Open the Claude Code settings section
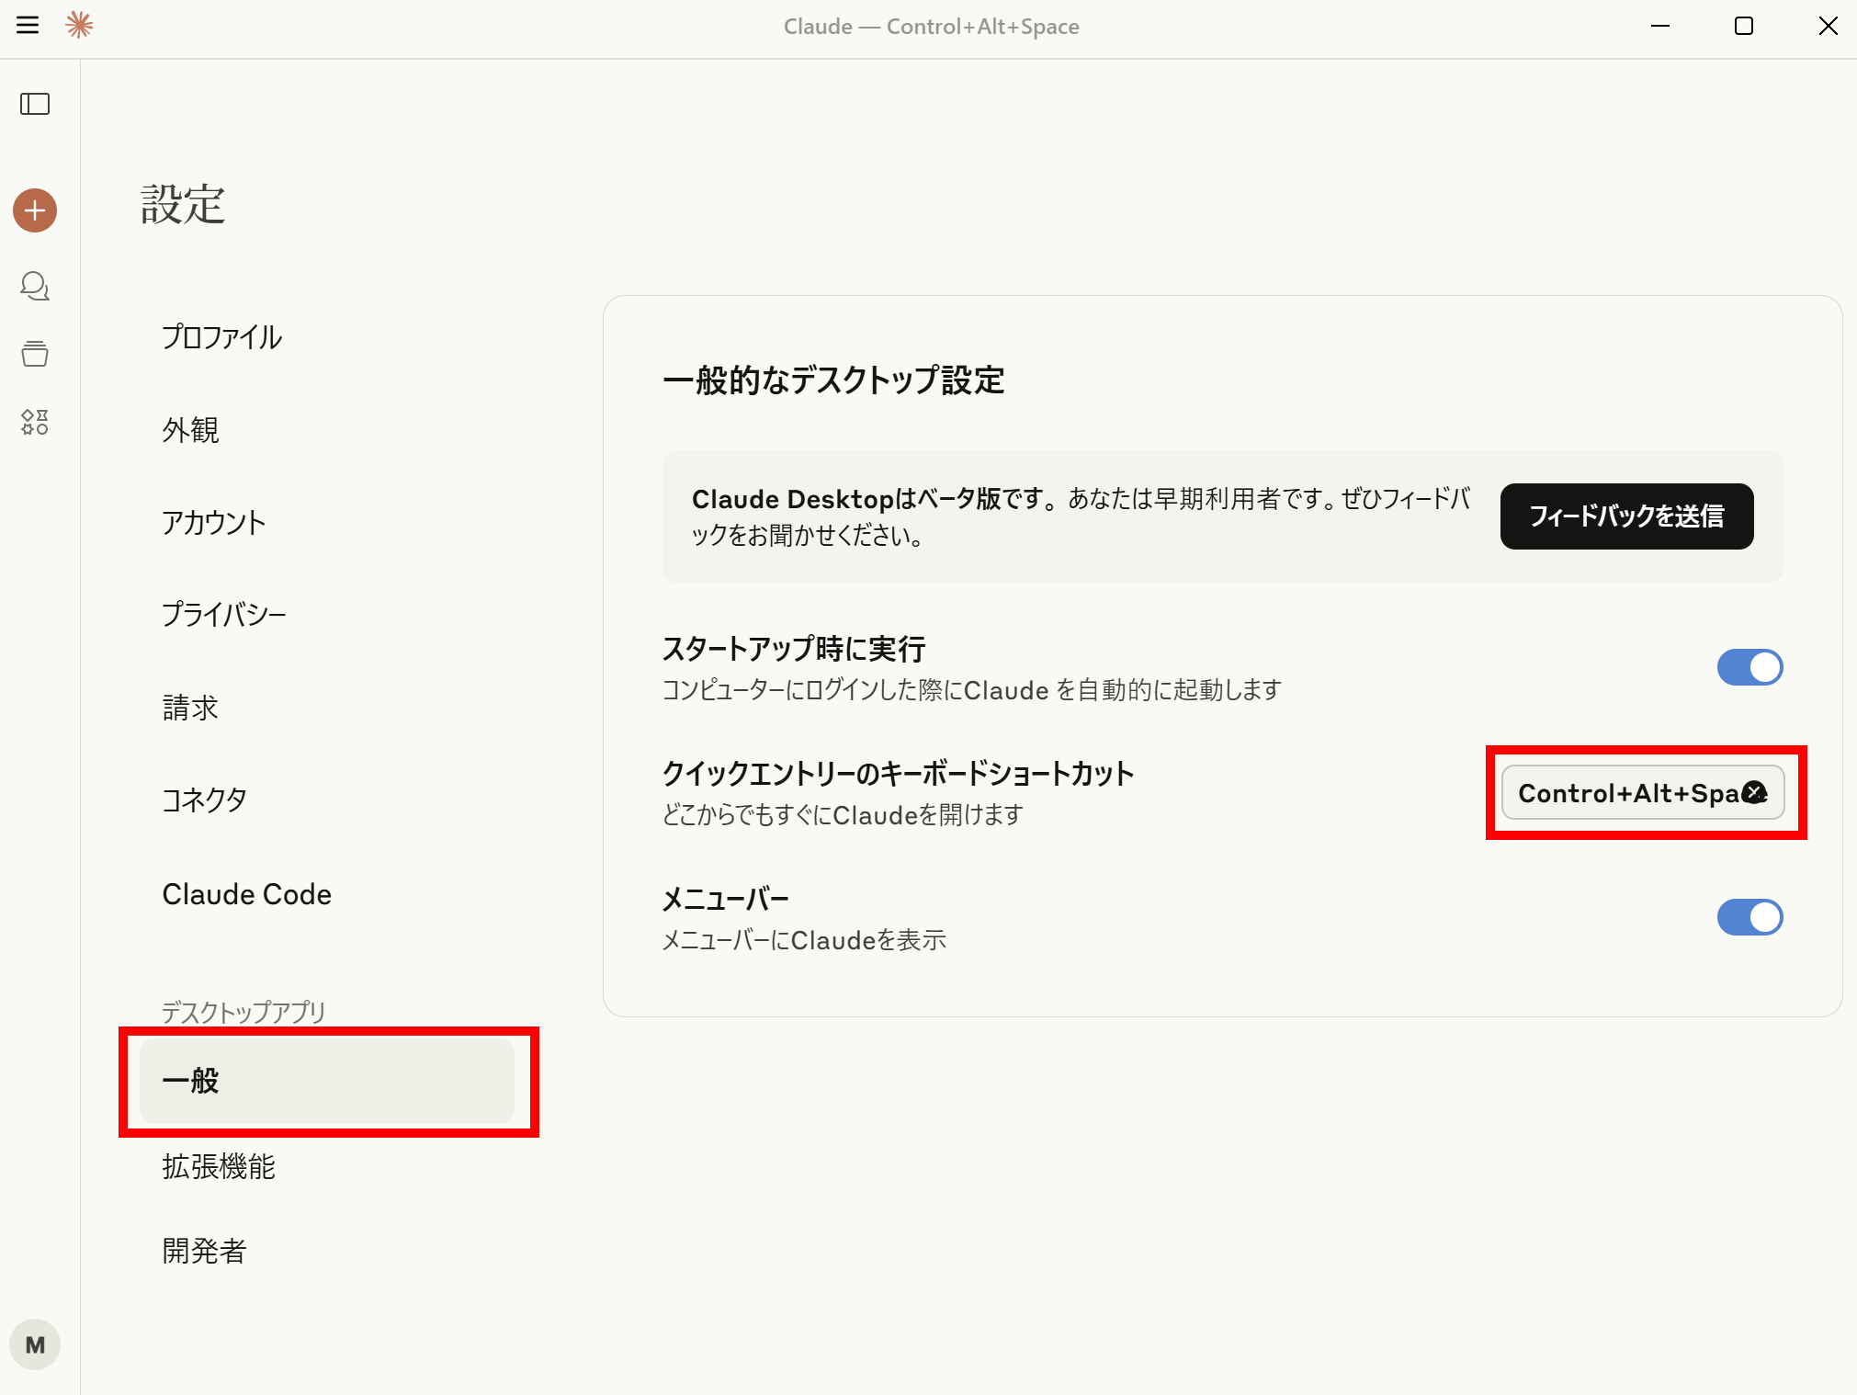Image resolution: width=1857 pixels, height=1395 pixels. [326, 893]
